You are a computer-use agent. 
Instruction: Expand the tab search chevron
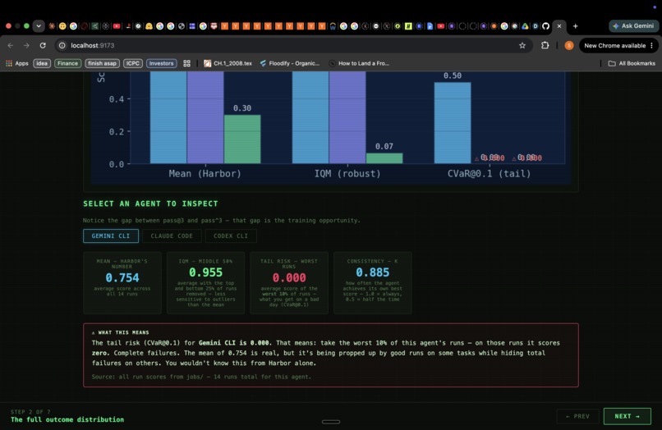tap(39, 26)
